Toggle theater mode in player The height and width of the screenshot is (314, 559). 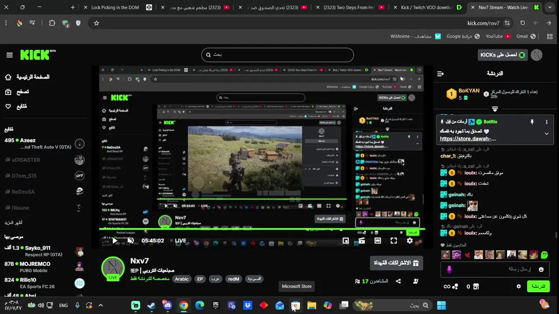point(378,240)
